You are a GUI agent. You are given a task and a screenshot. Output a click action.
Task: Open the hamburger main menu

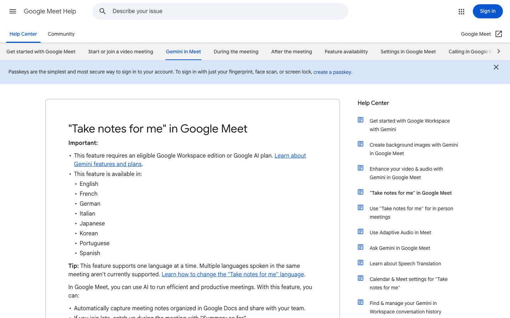(13, 11)
